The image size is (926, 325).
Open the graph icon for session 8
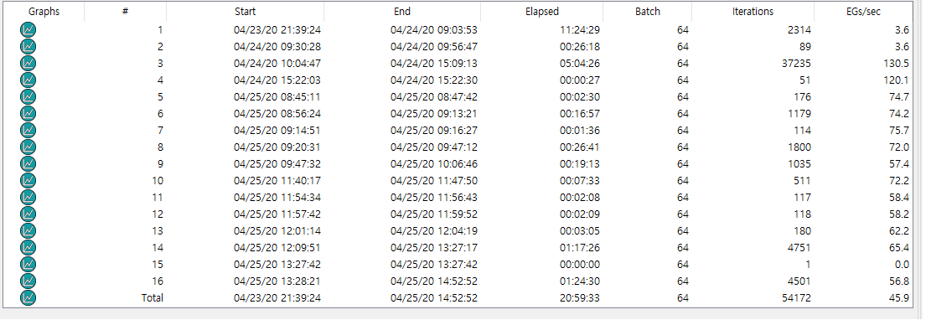coord(28,147)
